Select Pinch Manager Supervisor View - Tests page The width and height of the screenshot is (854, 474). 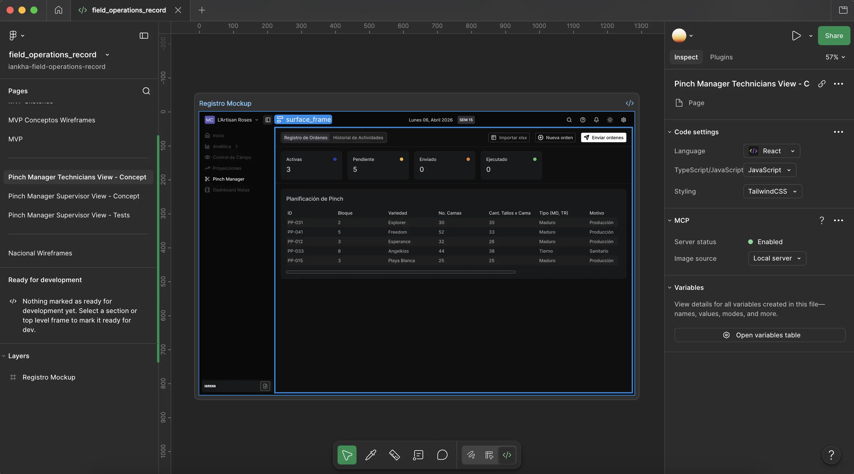(x=69, y=215)
